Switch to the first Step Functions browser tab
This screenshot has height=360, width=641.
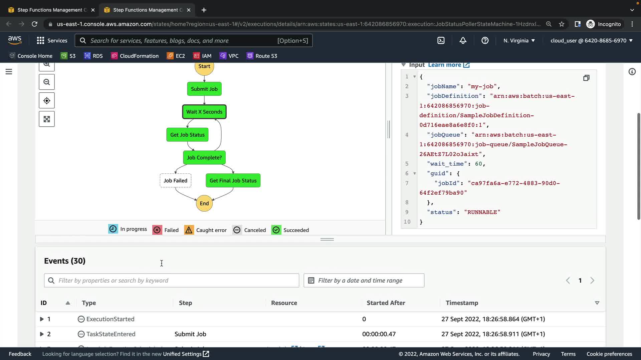tap(49, 10)
